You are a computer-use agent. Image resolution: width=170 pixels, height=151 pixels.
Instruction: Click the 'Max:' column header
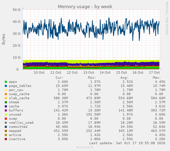(157, 78)
